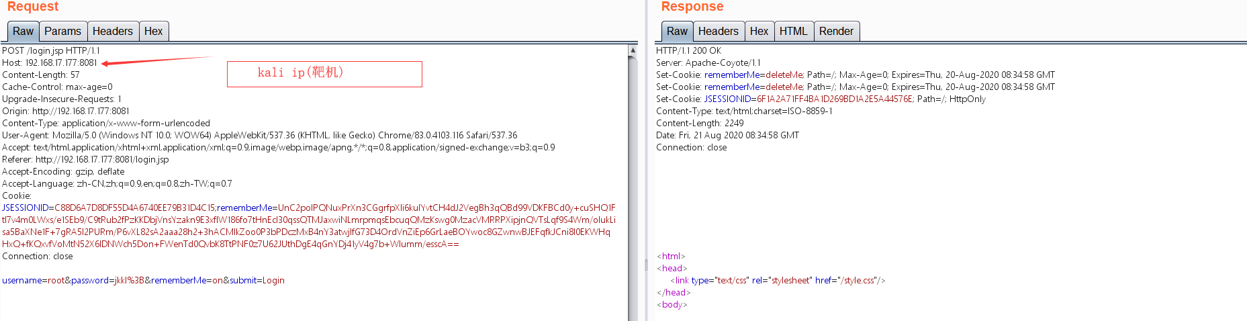Click the response Connection: close line

pos(691,147)
